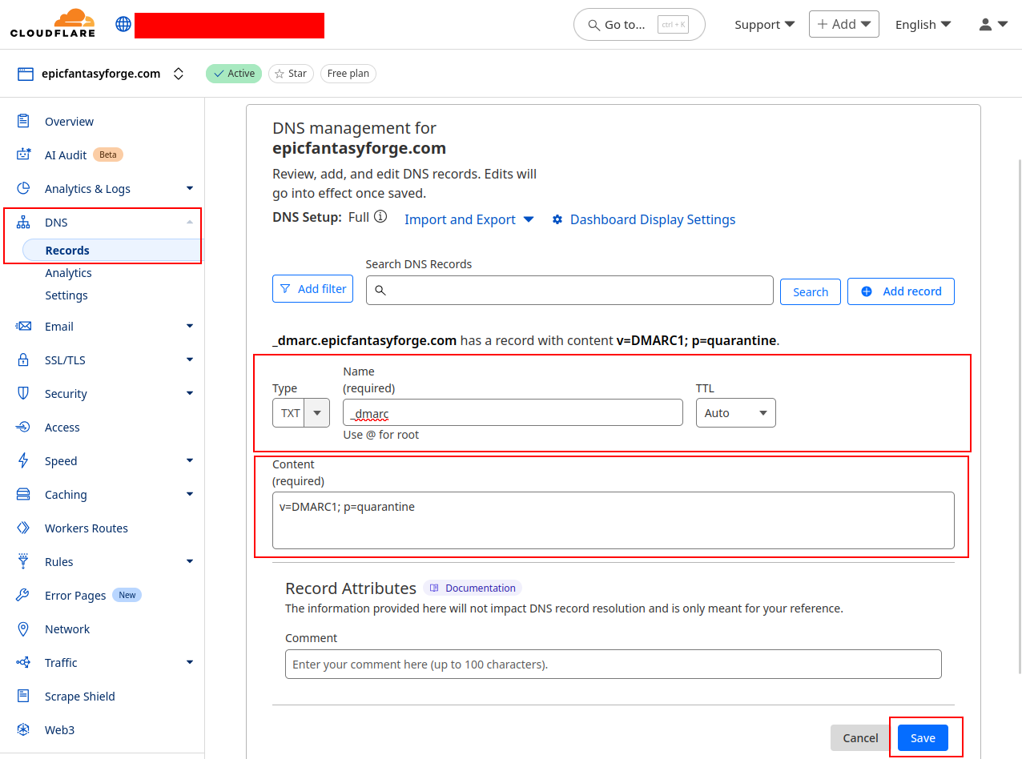The height and width of the screenshot is (759, 1022).
Task: Click the Analytics & Logs pie chart icon
Action: (x=23, y=188)
